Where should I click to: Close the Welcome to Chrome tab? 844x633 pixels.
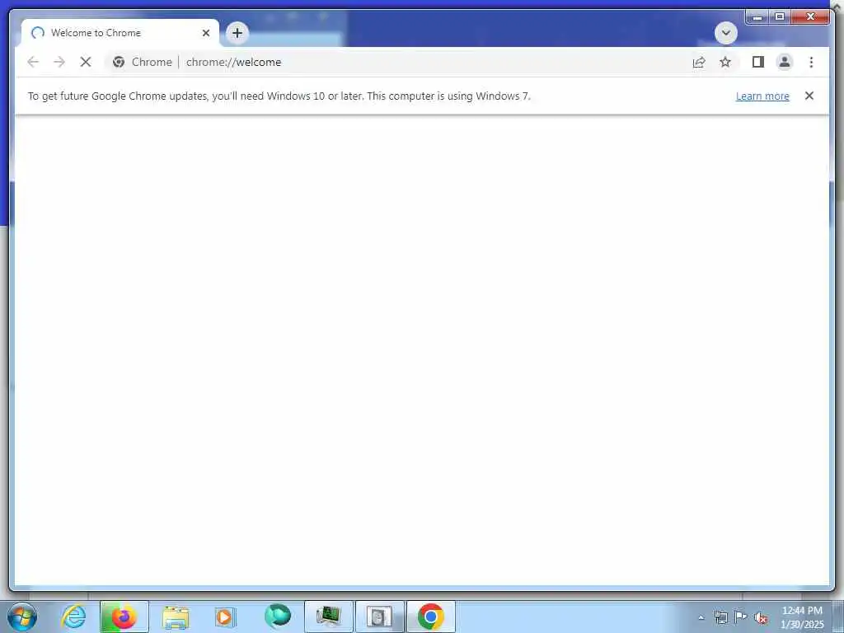click(x=205, y=33)
